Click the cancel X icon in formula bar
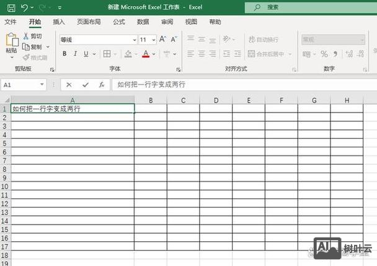The image size is (377, 266). (69, 85)
